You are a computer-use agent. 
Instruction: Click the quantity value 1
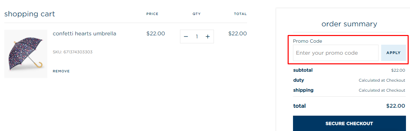click(x=197, y=37)
